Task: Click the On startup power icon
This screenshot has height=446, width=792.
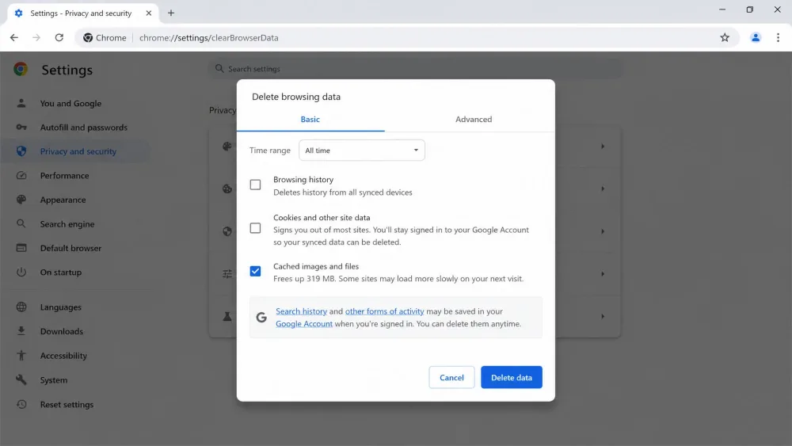Action: point(21,272)
